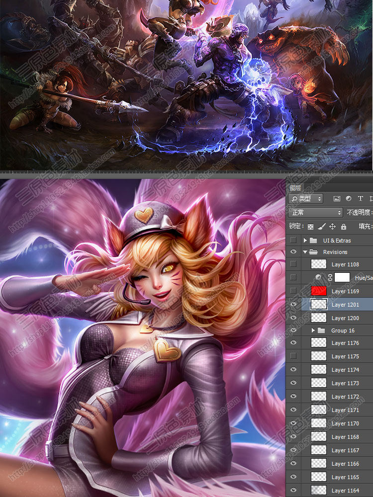Lock position move-arrows icon
Screen dimensions: 373x497
pos(332,226)
